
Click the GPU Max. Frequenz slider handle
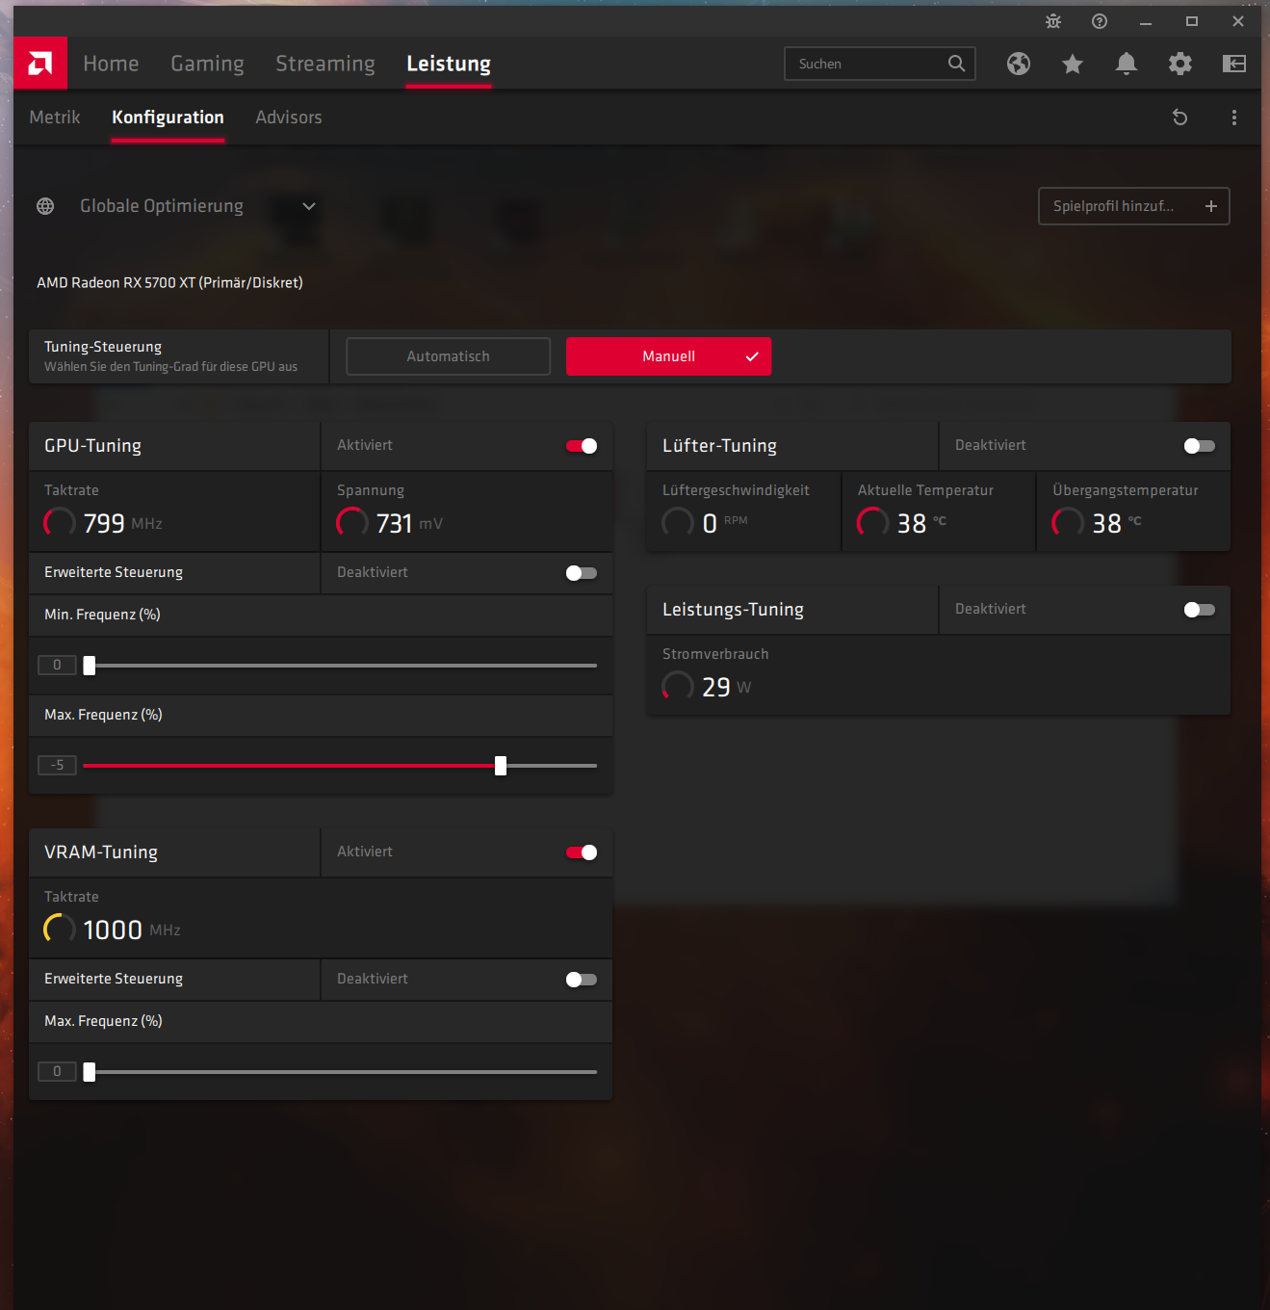501,766
